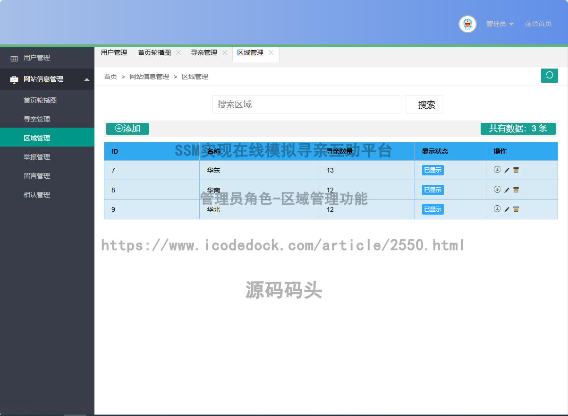Image resolution: width=568 pixels, height=416 pixels.
Task: Open 相认管理 in the sidebar
Action: [x=47, y=195]
